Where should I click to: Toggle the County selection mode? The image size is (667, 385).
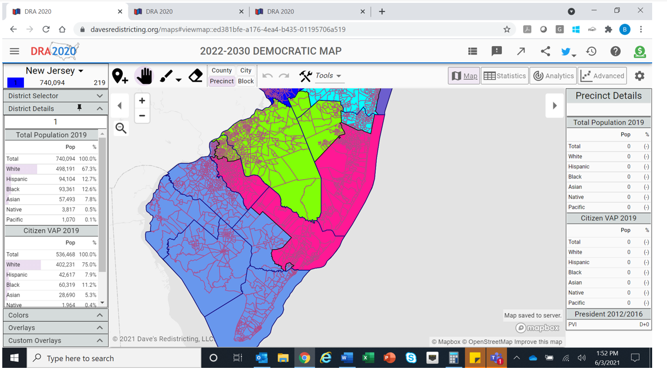point(222,71)
